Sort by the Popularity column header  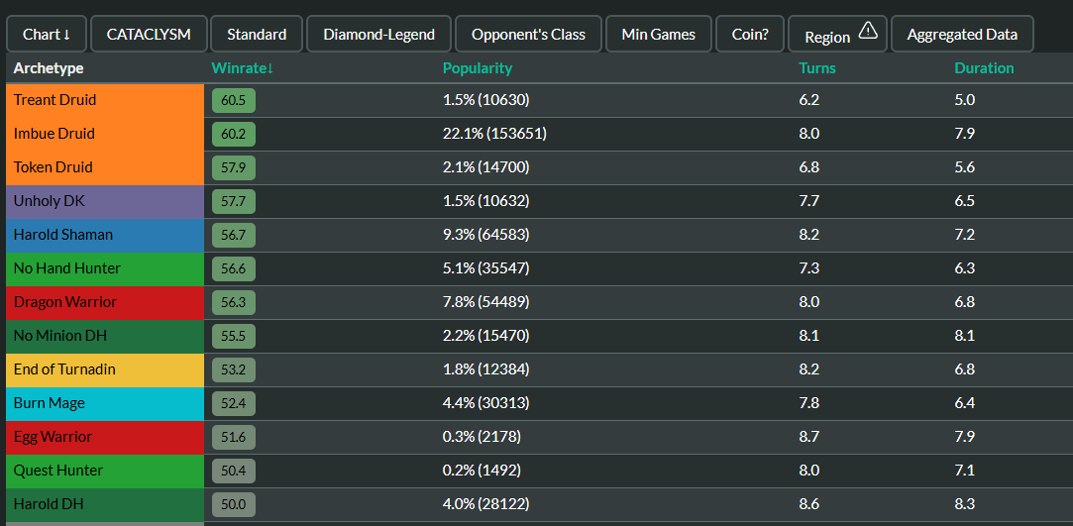(477, 68)
